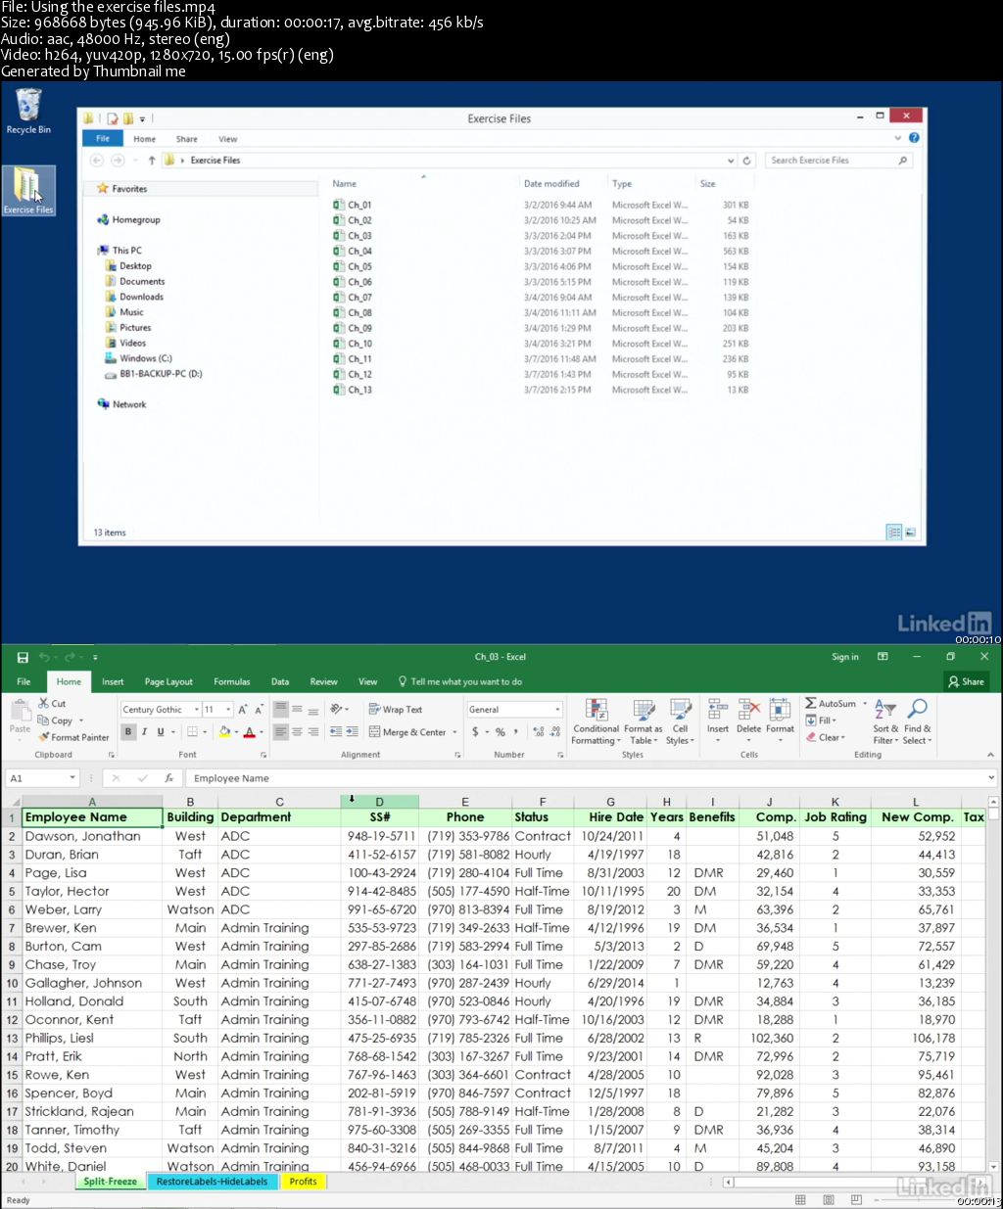Click the Explorer Search Exercise Files box

point(839,161)
